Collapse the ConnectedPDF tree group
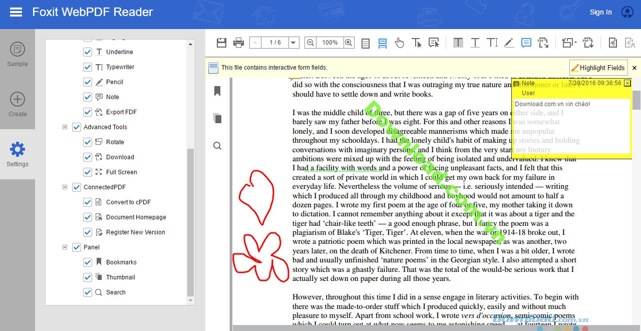 pyautogui.click(x=65, y=187)
